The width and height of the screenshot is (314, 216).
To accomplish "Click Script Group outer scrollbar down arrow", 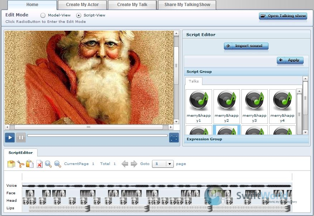I will pos(305,132).
